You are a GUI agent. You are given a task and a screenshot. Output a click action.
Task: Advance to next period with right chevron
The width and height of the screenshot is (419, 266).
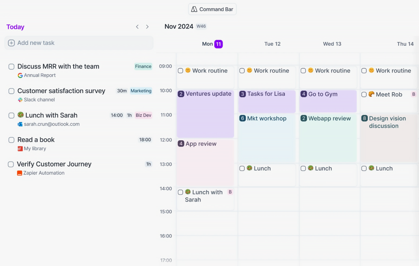pos(147,27)
